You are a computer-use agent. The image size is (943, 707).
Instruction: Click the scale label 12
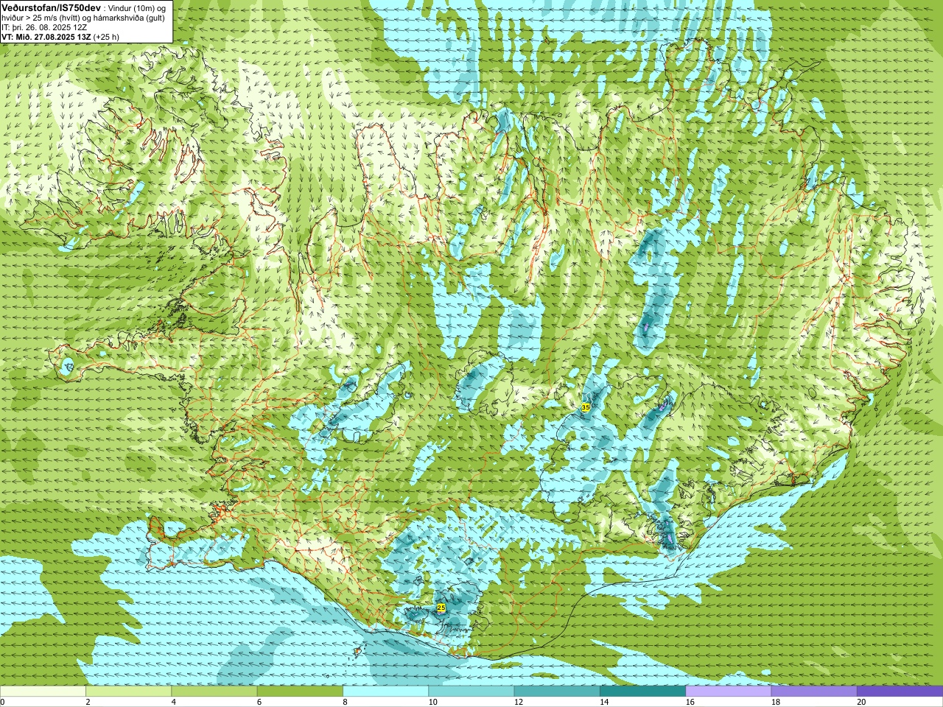[x=518, y=702]
